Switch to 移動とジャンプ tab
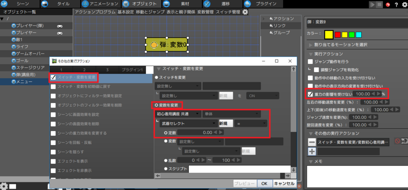Viewport: 408px width, 190px height. point(150,12)
